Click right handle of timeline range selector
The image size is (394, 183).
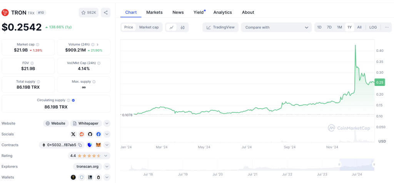(374, 165)
